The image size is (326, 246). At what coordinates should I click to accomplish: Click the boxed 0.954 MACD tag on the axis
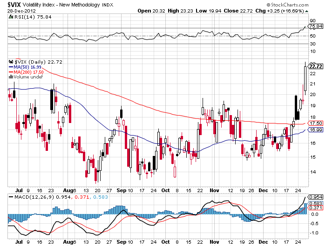[316, 197]
